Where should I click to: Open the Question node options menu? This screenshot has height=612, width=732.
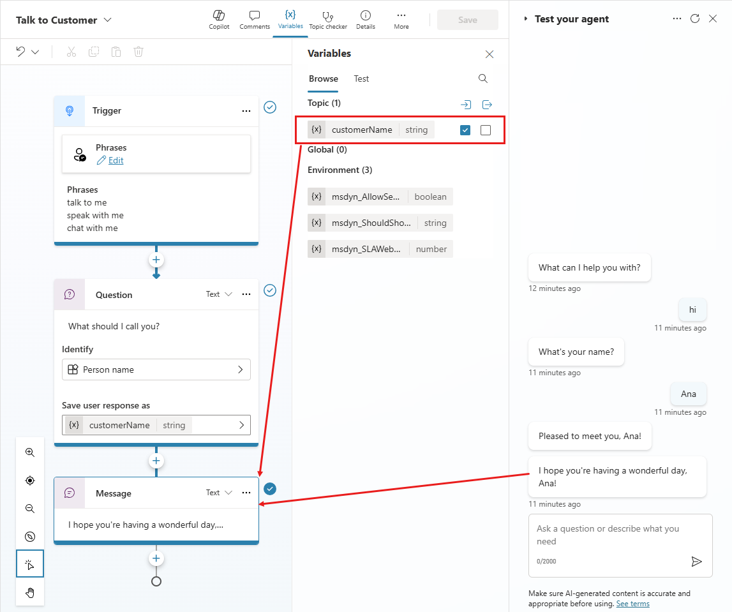click(x=246, y=294)
